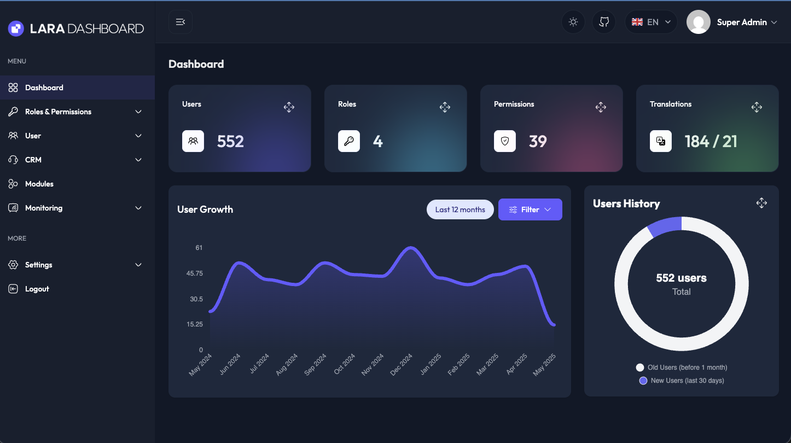
Task: Expand the Monitoring sidebar section
Action: click(77, 208)
